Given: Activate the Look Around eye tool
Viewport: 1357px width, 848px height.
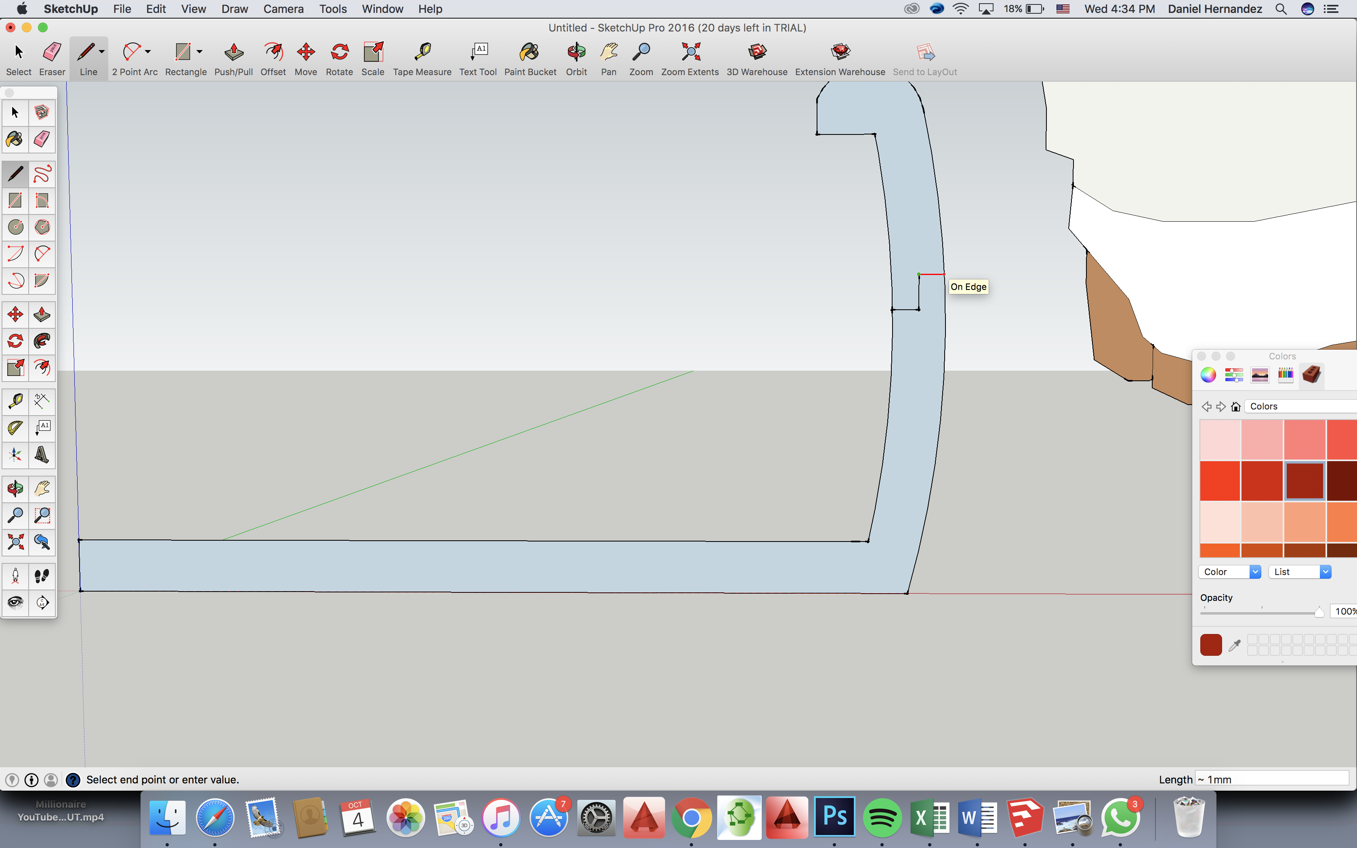Looking at the screenshot, I should 16,603.
